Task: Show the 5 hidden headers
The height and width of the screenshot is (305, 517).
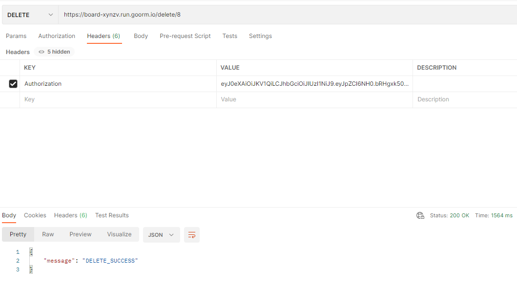Action: click(x=54, y=52)
